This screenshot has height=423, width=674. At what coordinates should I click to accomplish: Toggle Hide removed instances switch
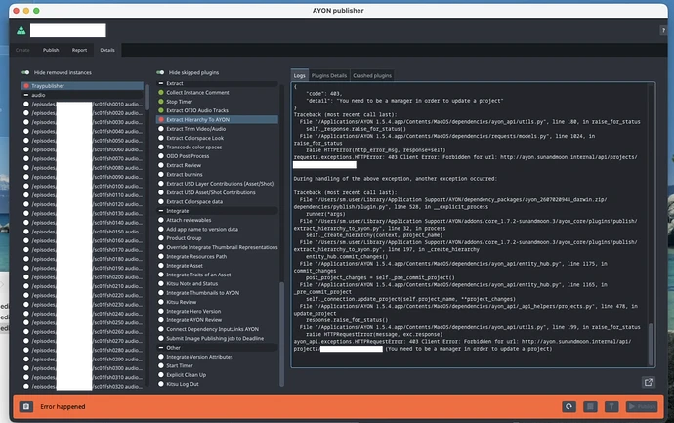pyautogui.click(x=25, y=72)
